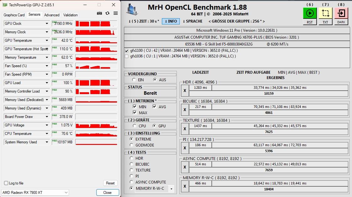352x197 pixels.
Task: Click the TXT label button
Action: pos(325,22)
